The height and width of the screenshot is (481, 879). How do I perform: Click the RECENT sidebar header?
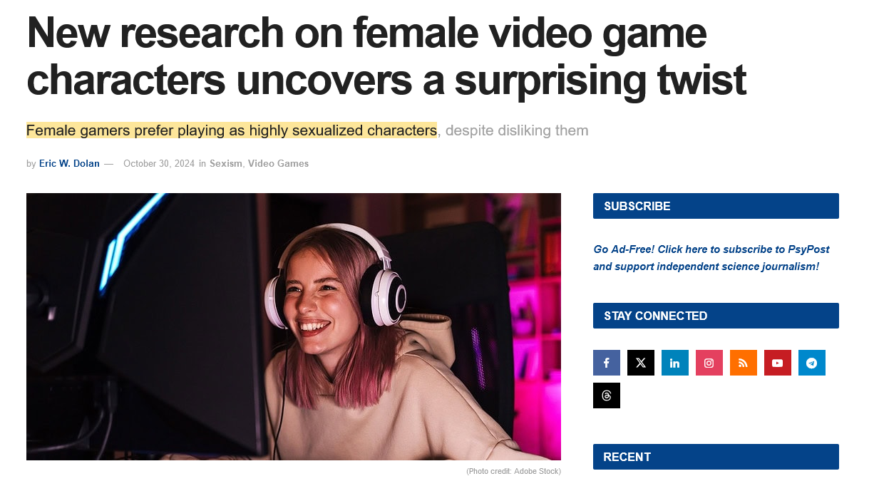tap(716, 457)
